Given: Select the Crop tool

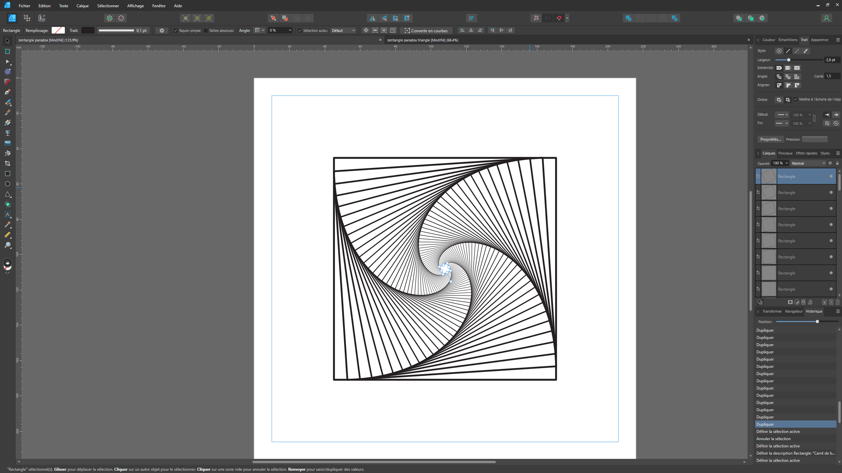Looking at the screenshot, I should coord(8,163).
